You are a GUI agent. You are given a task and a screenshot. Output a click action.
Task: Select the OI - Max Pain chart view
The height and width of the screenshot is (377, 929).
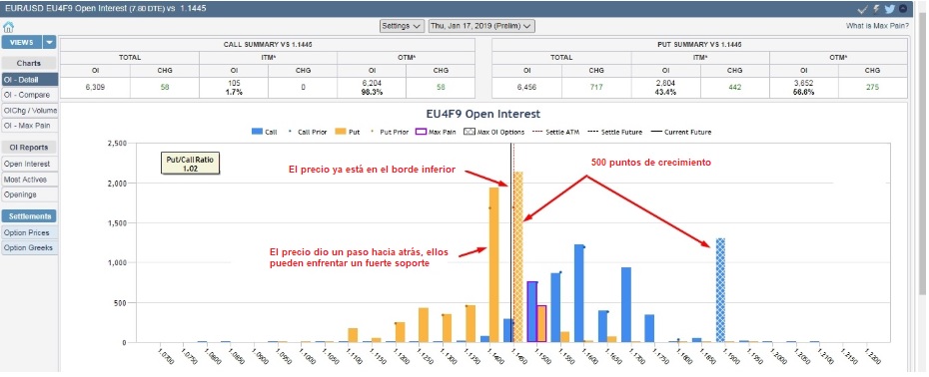point(30,126)
